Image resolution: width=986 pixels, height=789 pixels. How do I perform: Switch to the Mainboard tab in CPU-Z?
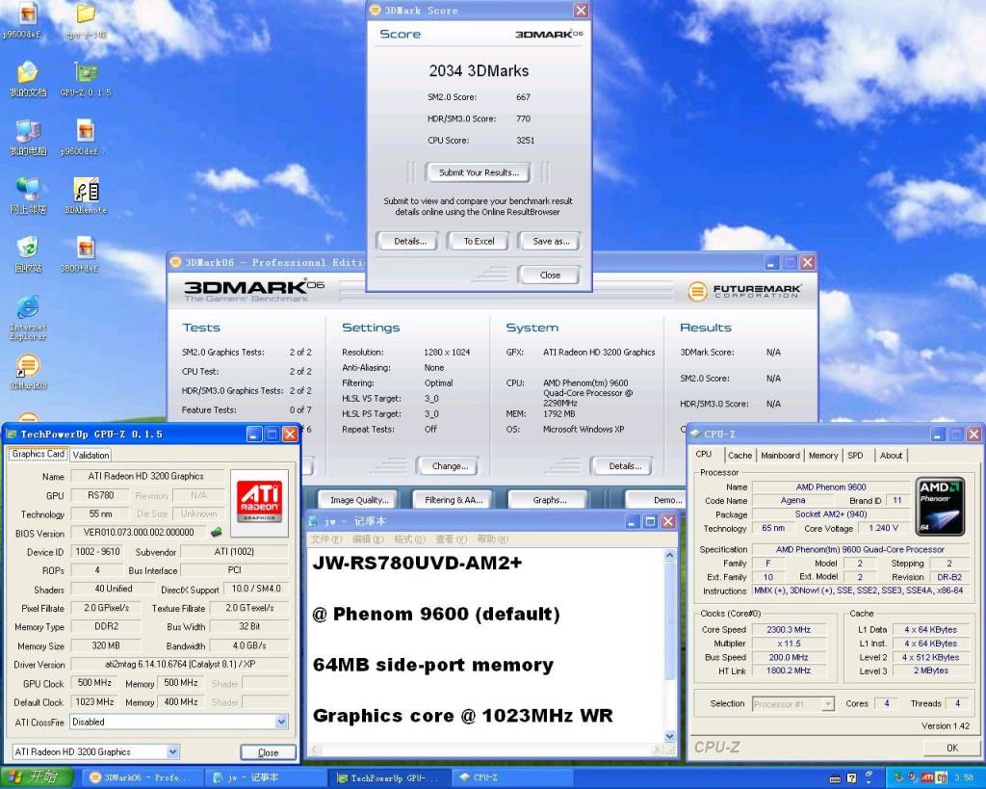[x=780, y=456]
